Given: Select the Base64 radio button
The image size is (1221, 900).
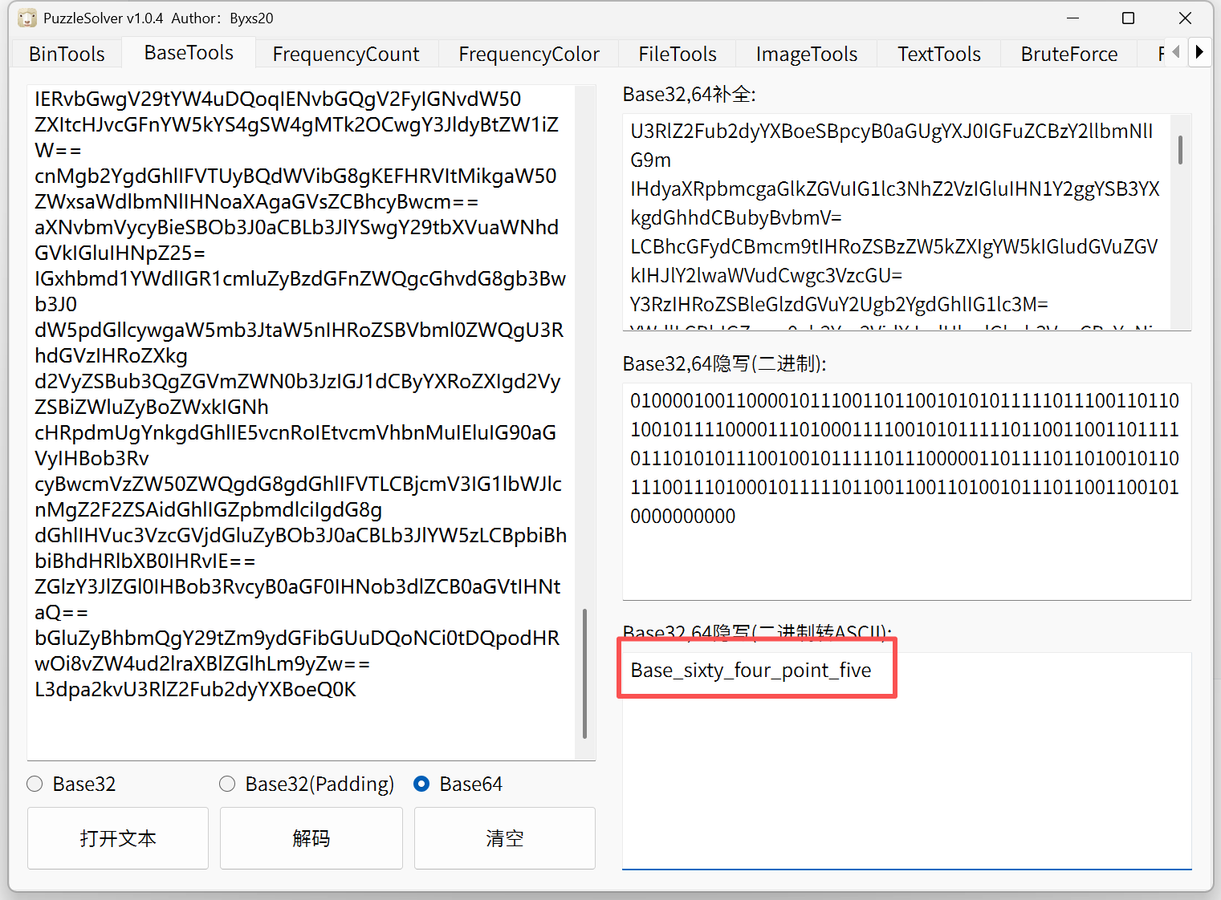Looking at the screenshot, I should point(421,784).
